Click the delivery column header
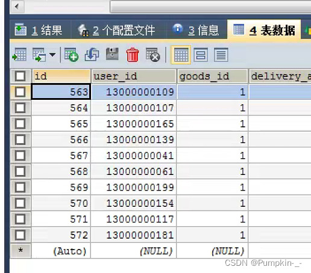Viewport: 311px width, 273px height. tap(280, 76)
